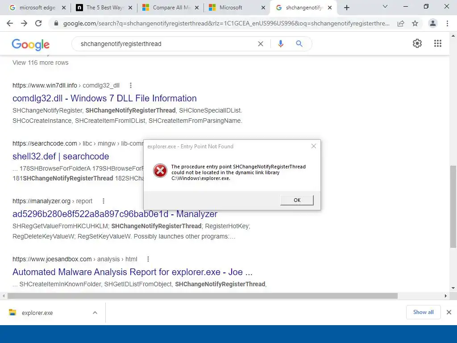Expand the explorer.exe download options
Viewport: 457px width, 343px height.
pos(95,313)
